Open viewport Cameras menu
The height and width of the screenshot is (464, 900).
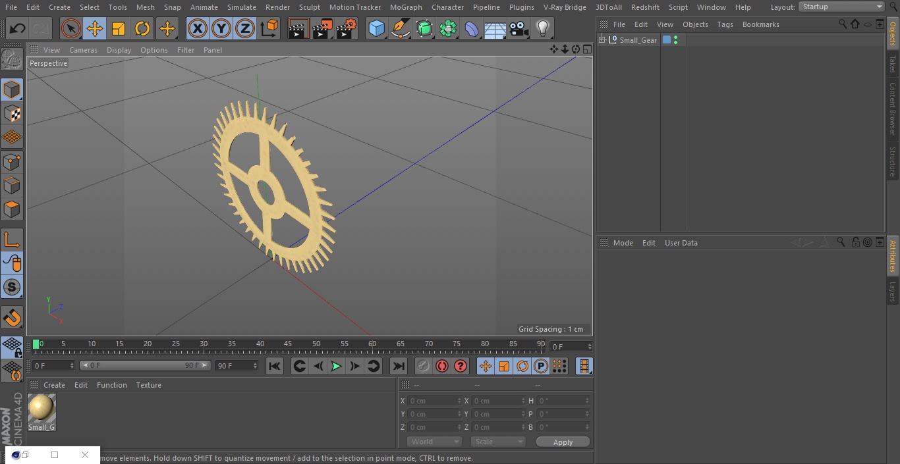pos(83,50)
